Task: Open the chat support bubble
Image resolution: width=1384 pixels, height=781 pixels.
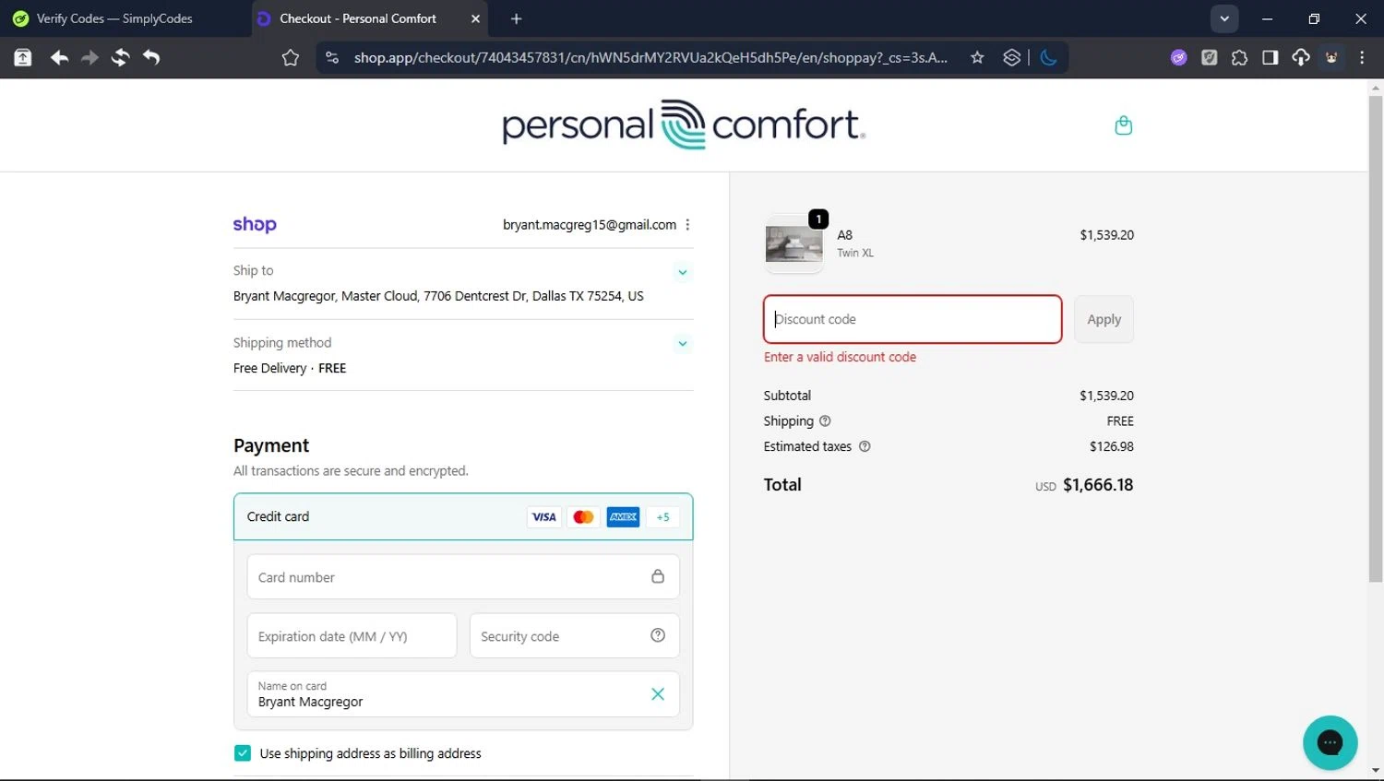Action: [1330, 742]
